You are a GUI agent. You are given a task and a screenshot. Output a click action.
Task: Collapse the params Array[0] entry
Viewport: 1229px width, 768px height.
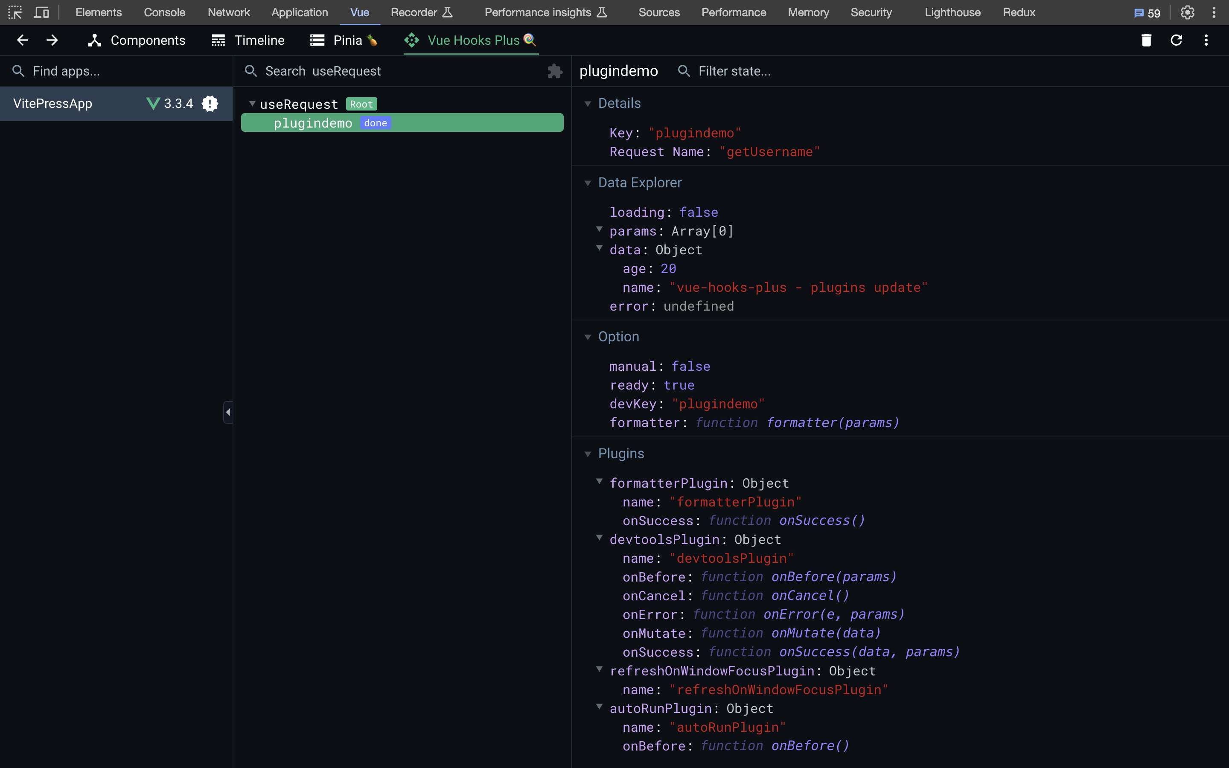pos(599,229)
